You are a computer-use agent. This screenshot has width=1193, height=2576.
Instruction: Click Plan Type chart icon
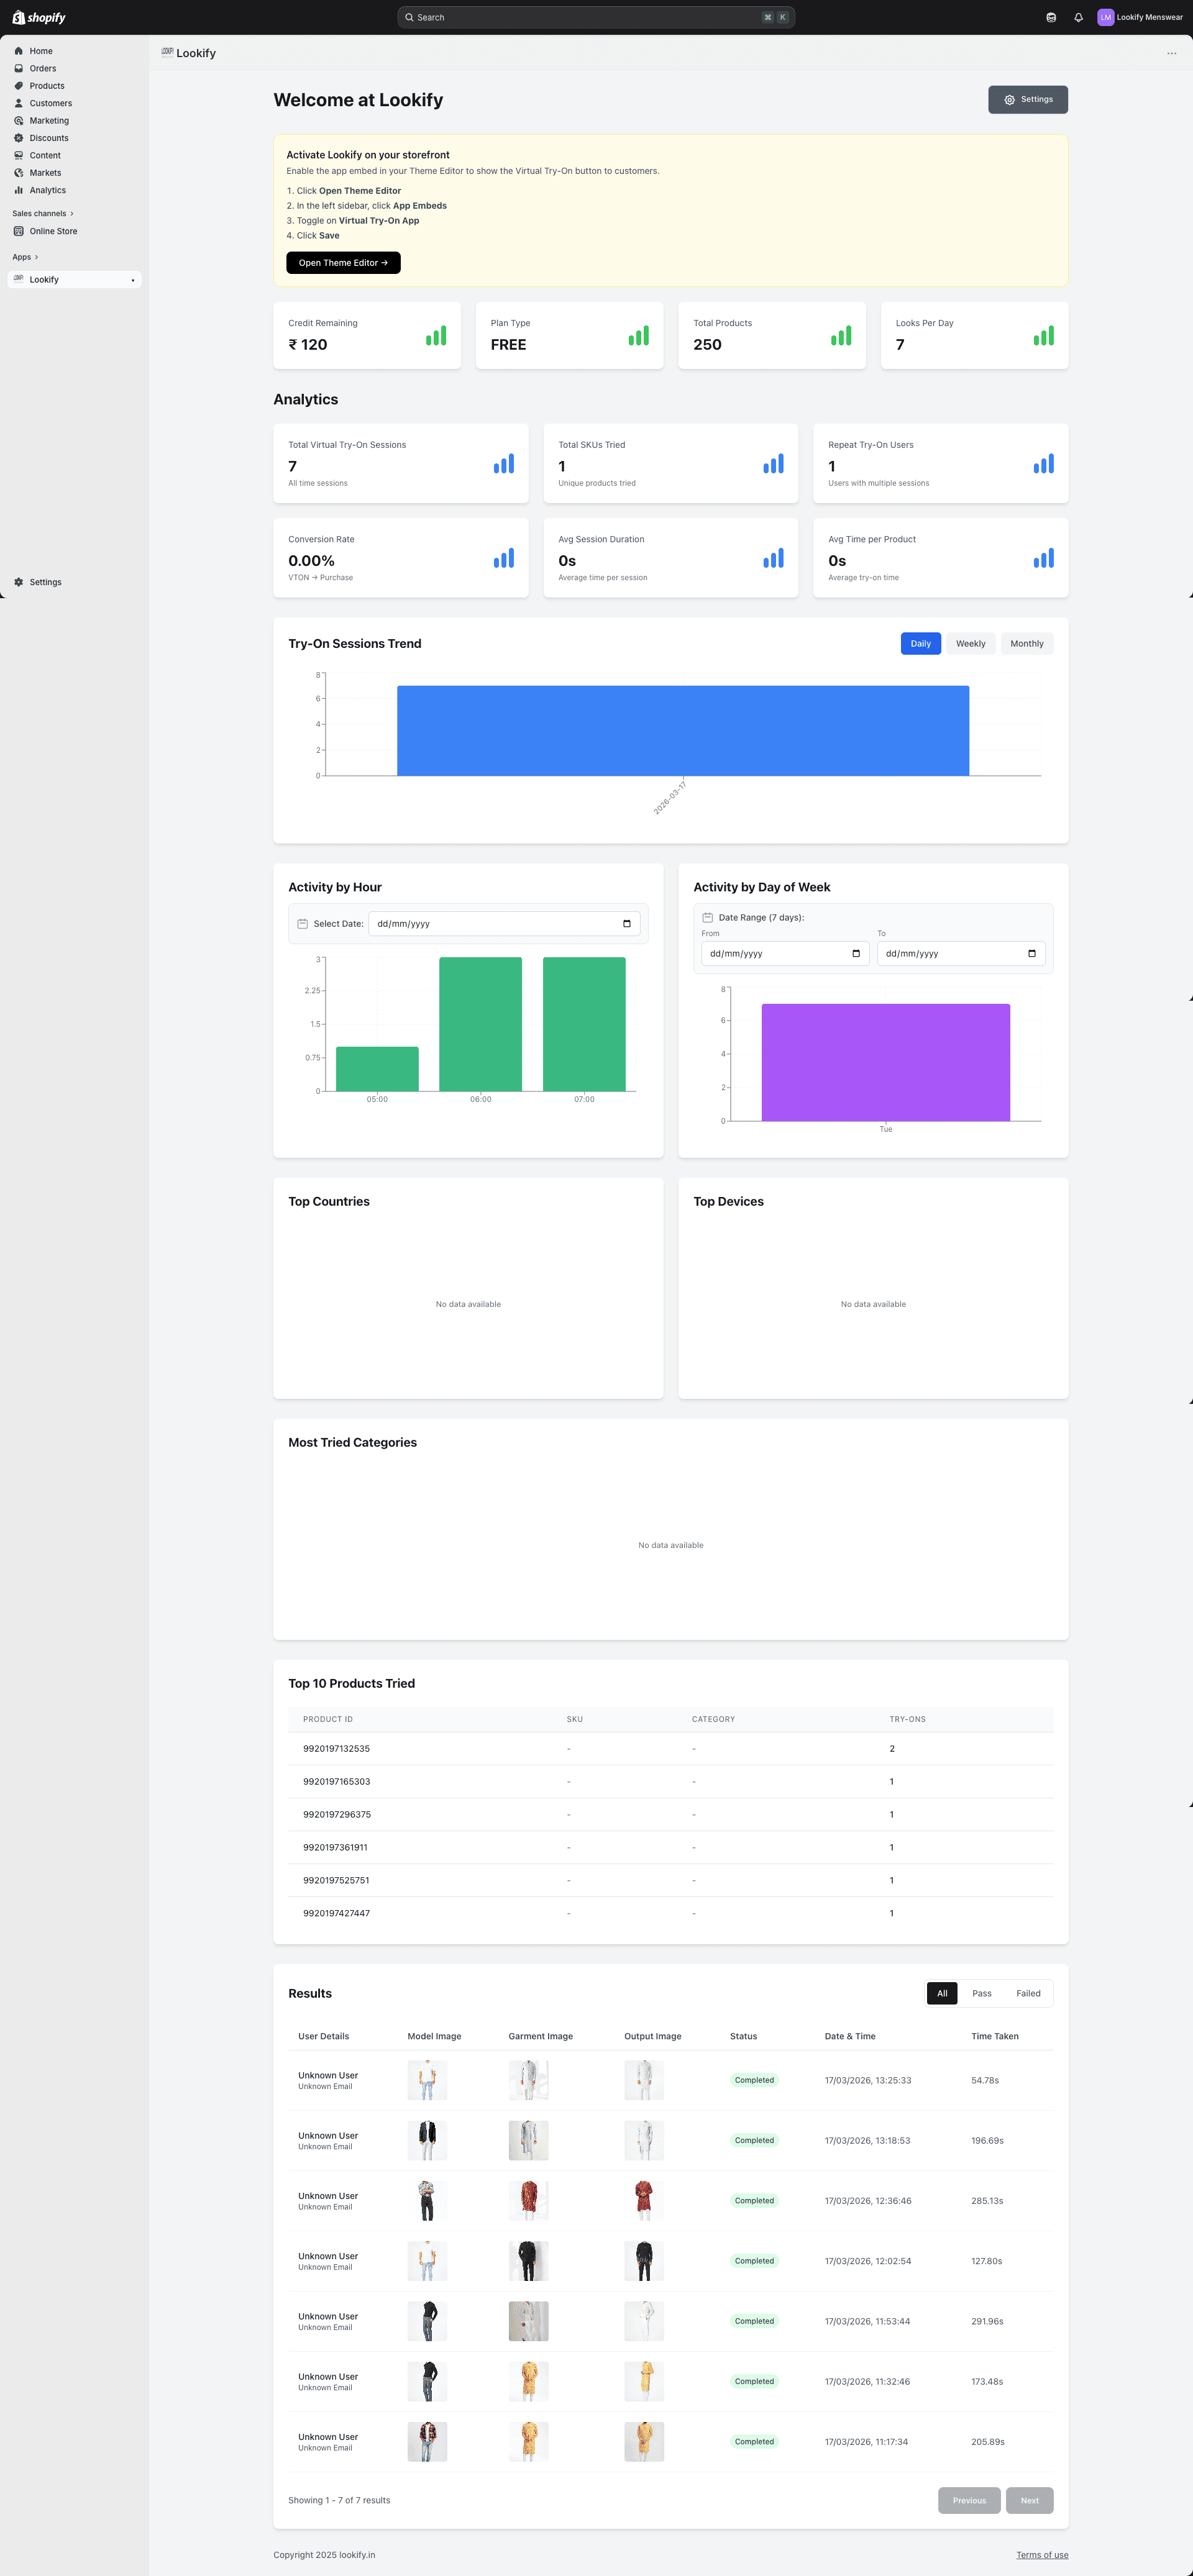coord(638,335)
